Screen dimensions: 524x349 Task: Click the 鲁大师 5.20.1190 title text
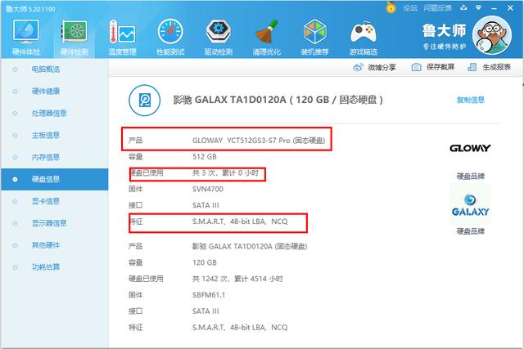[31, 9]
